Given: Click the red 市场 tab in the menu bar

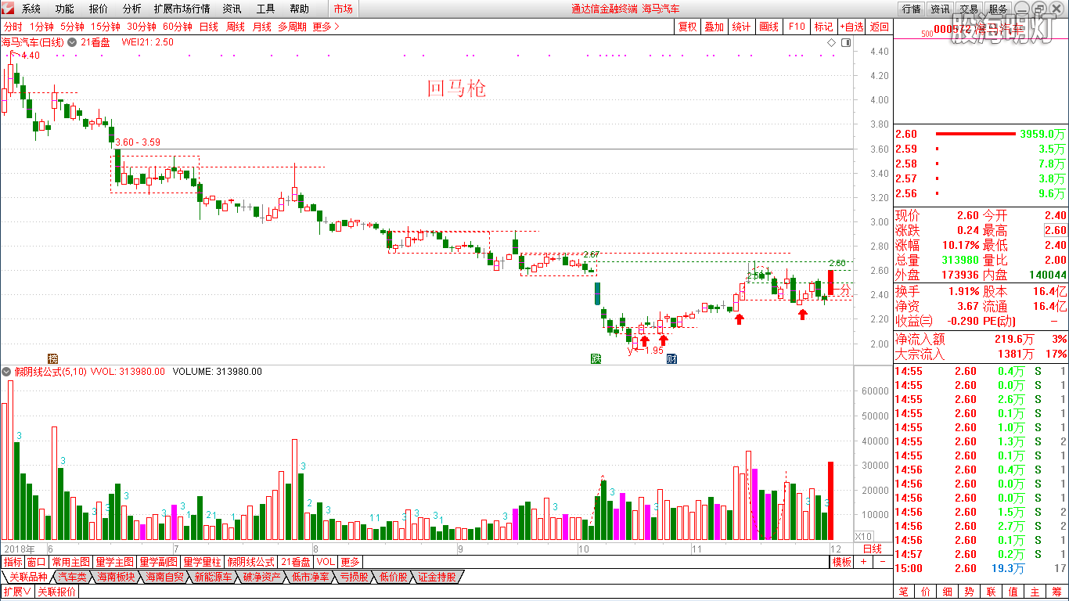Looking at the screenshot, I should click(343, 9).
